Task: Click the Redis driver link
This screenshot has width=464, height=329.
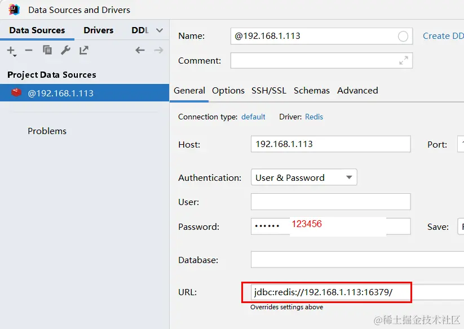Action: (314, 117)
